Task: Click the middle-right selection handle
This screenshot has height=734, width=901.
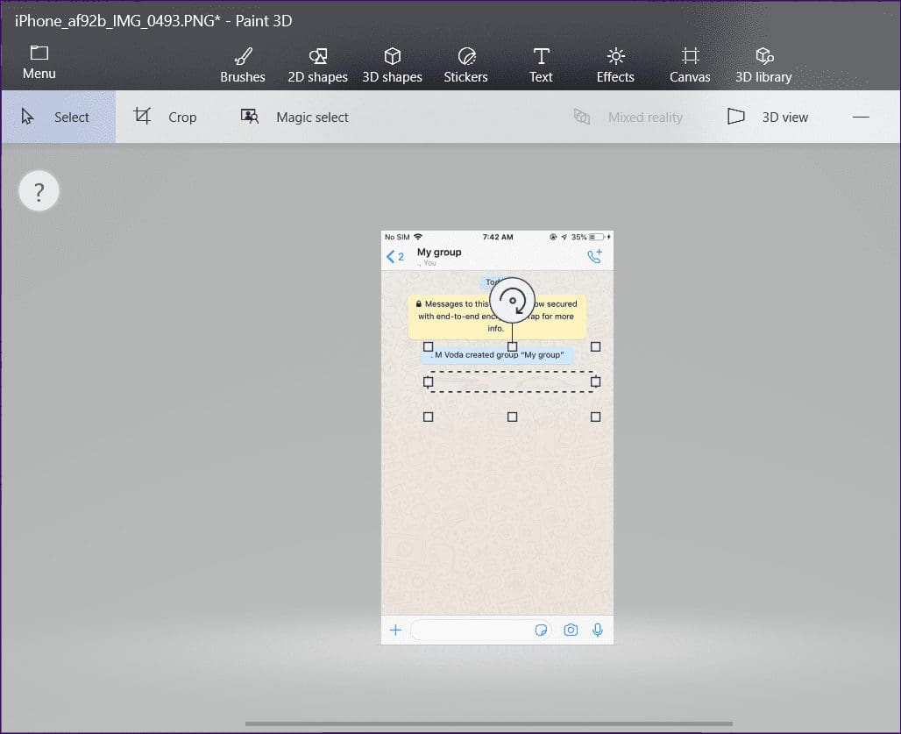Action: 596,381
